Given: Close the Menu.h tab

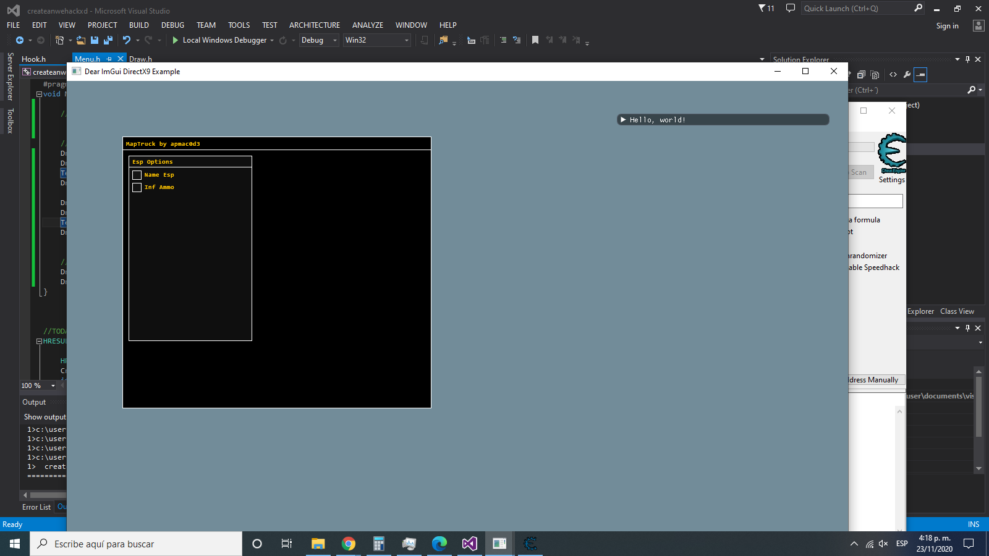Looking at the screenshot, I should (x=121, y=59).
